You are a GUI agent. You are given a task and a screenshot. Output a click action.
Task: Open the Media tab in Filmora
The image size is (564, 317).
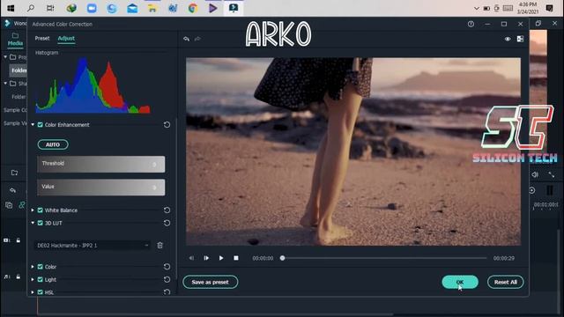(x=15, y=40)
